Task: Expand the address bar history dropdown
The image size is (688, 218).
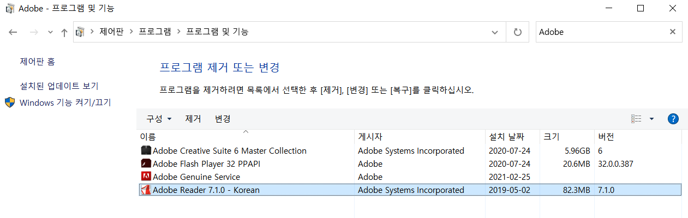Action: click(x=495, y=32)
